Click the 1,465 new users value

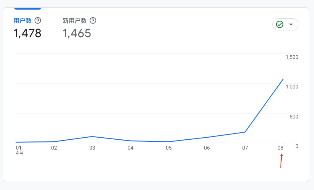[77, 33]
